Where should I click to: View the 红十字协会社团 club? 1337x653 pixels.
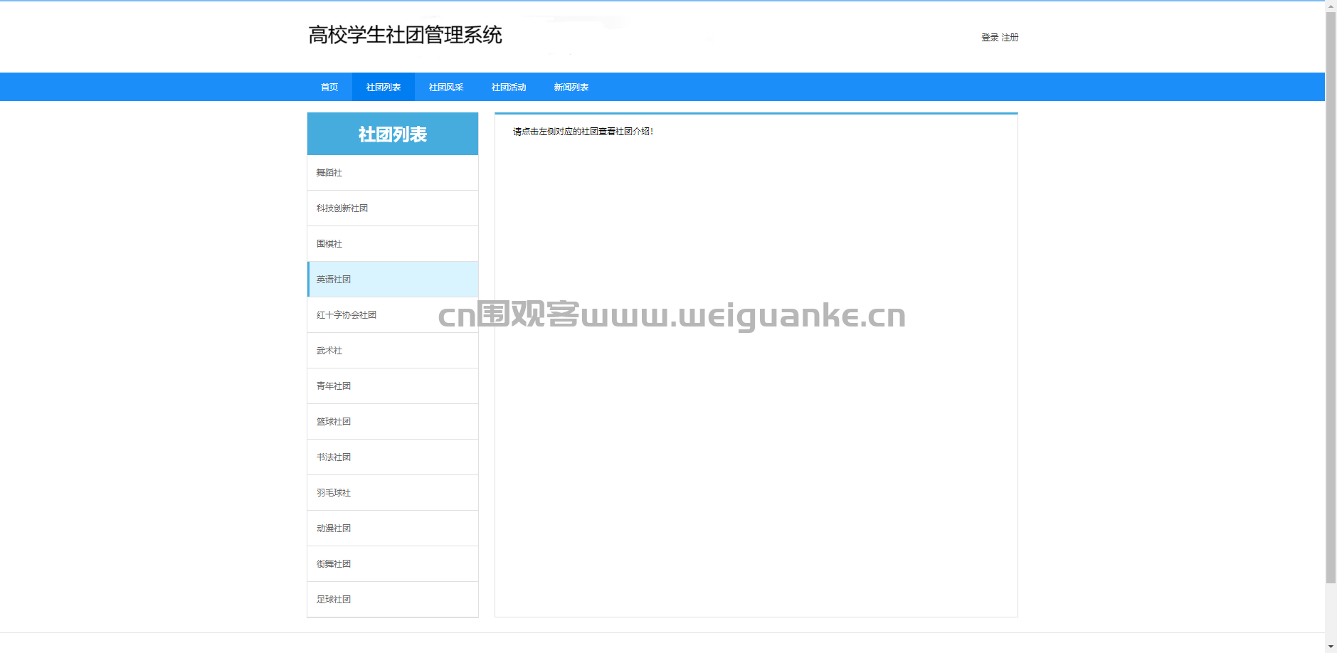click(x=393, y=315)
